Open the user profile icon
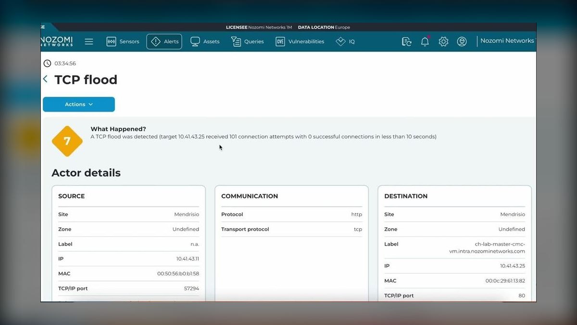The height and width of the screenshot is (325, 577). point(462,41)
